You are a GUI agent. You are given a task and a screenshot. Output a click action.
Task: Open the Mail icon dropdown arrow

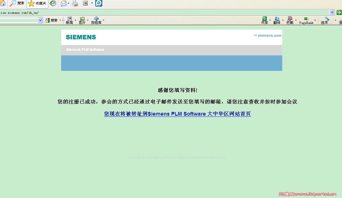point(69,3)
